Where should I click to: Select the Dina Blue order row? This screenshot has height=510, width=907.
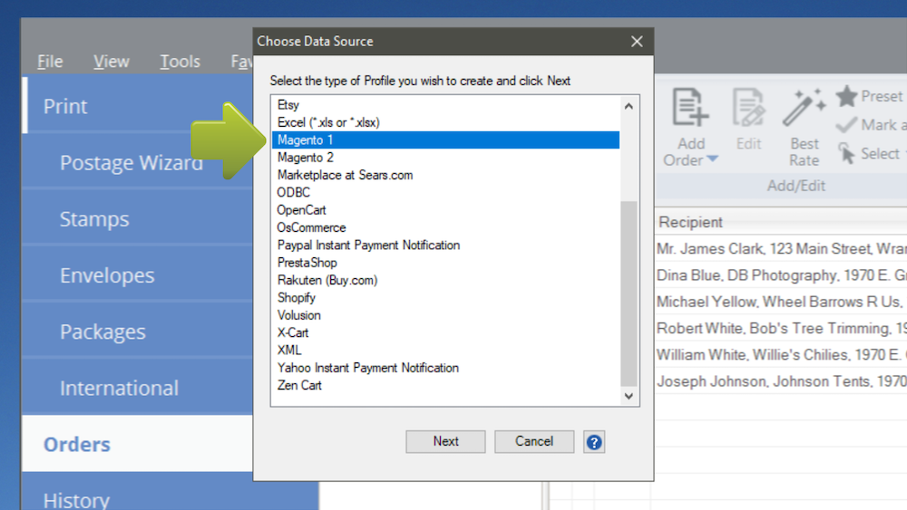781,274
